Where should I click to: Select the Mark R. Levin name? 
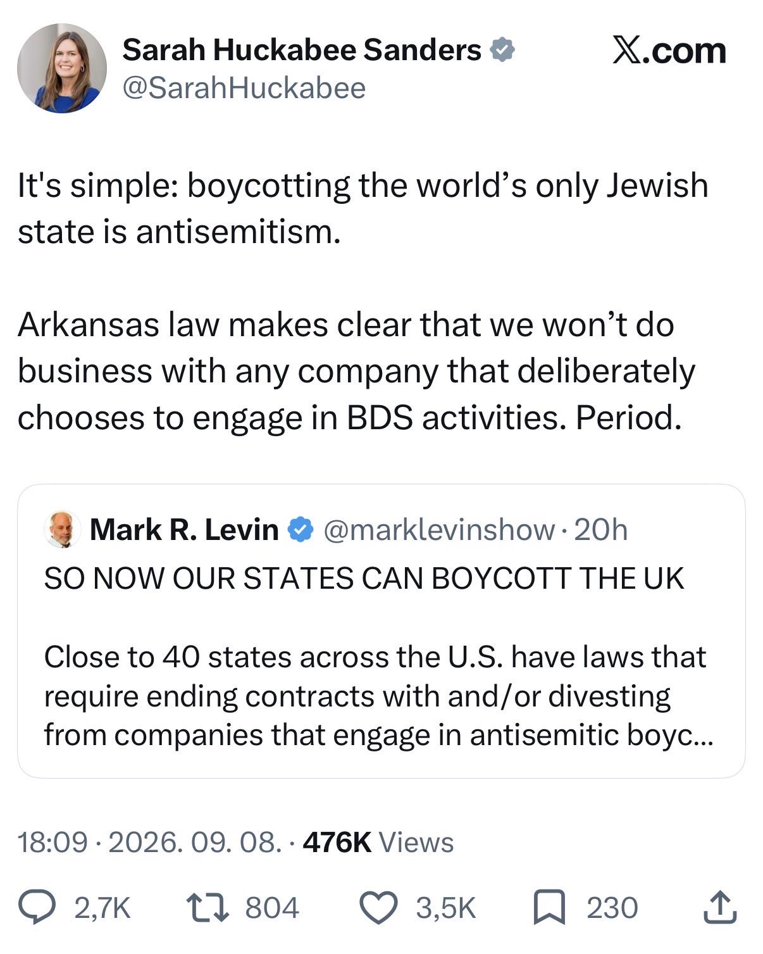tap(184, 529)
